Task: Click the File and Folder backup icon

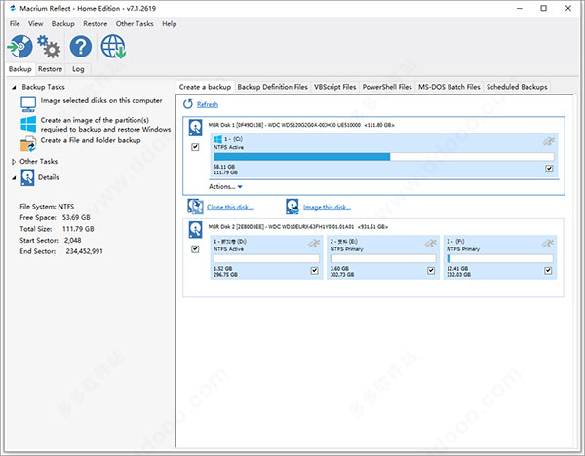Action: 28,143
